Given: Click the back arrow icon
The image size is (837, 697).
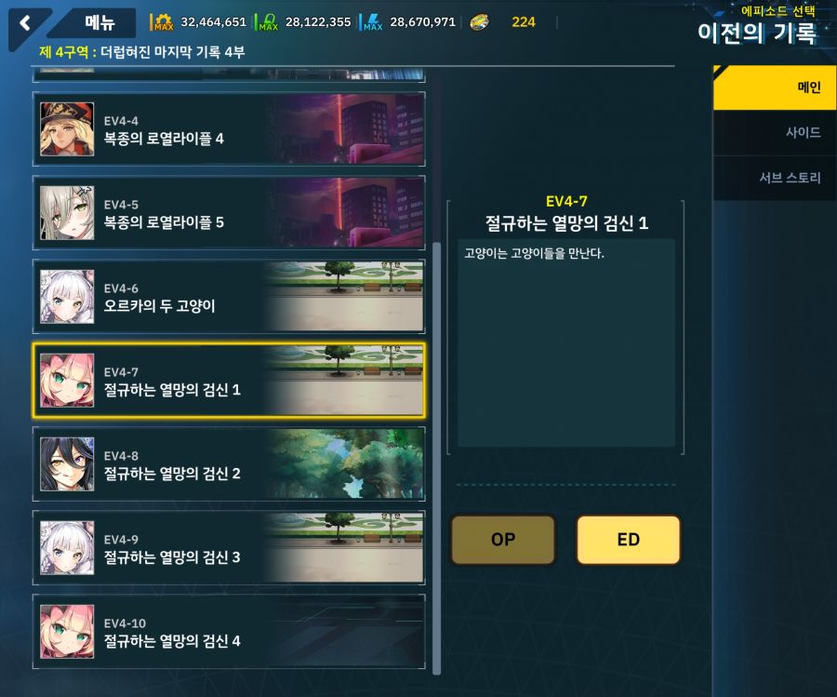Looking at the screenshot, I should pos(25,23).
